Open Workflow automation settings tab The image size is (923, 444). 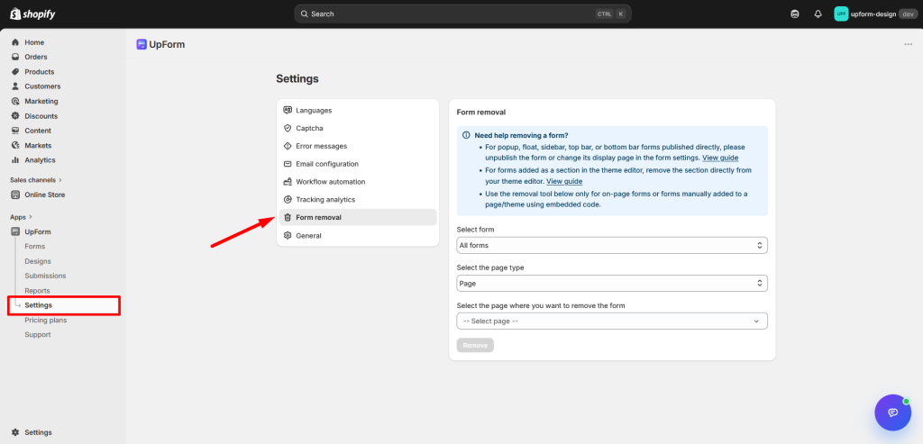pyautogui.click(x=358, y=182)
